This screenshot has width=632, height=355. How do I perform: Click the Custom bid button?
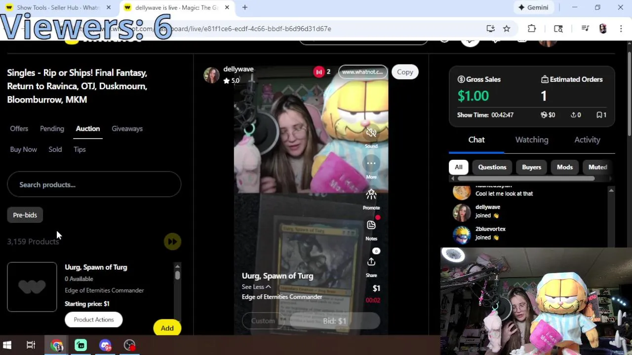263,321
